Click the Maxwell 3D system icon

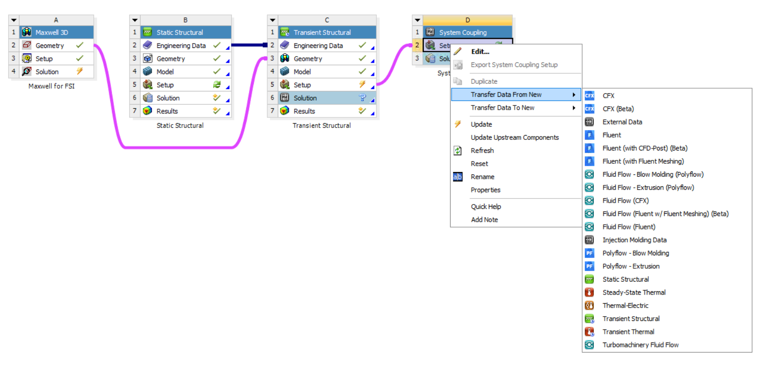click(x=27, y=32)
